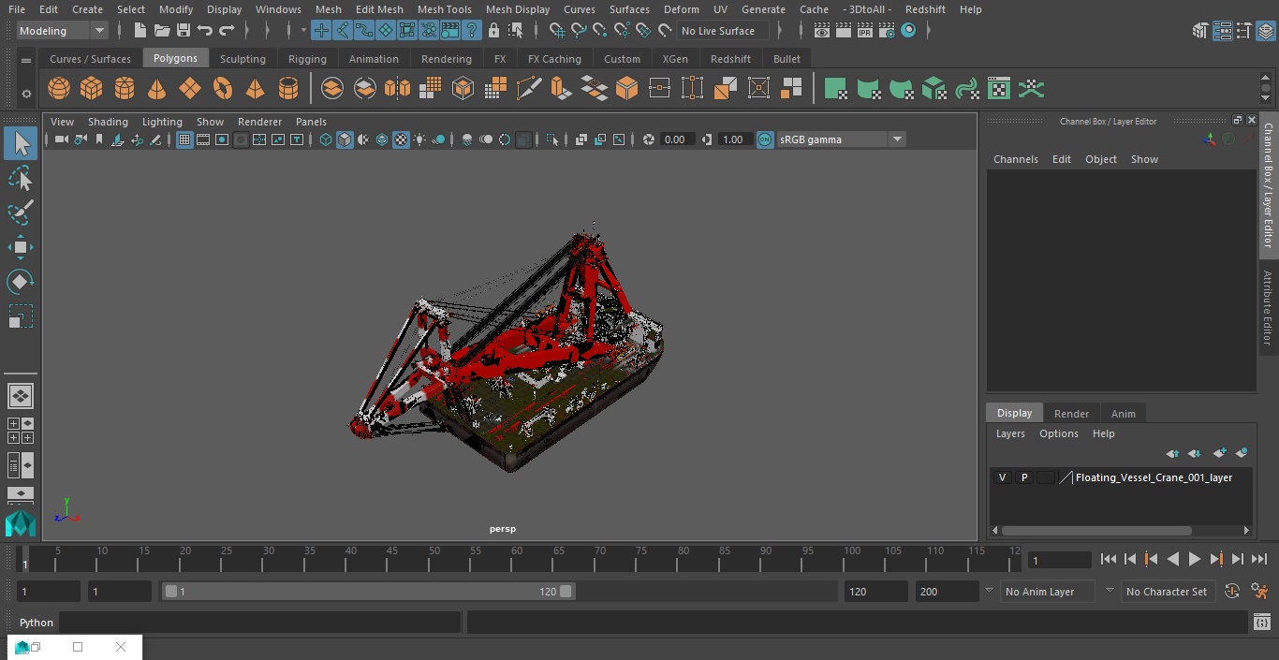Click the New scene icon

click(140, 31)
